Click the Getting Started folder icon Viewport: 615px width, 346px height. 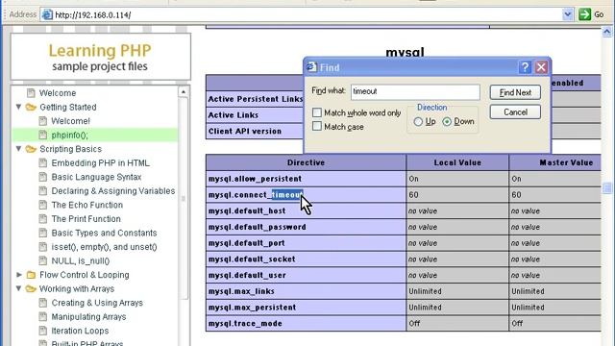(x=31, y=107)
